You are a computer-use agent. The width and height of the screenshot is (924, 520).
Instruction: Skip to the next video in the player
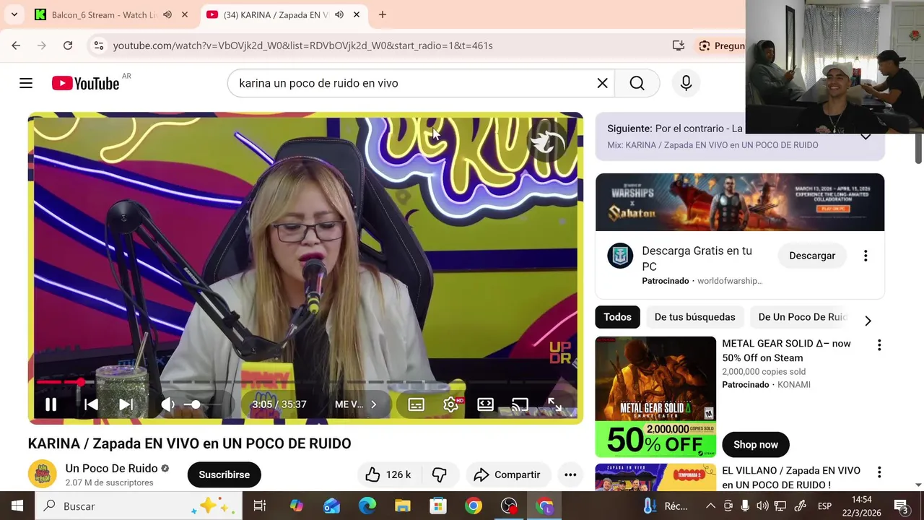pos(126,404)
